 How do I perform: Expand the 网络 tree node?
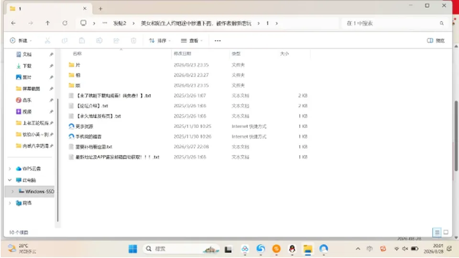pos(10,203)
